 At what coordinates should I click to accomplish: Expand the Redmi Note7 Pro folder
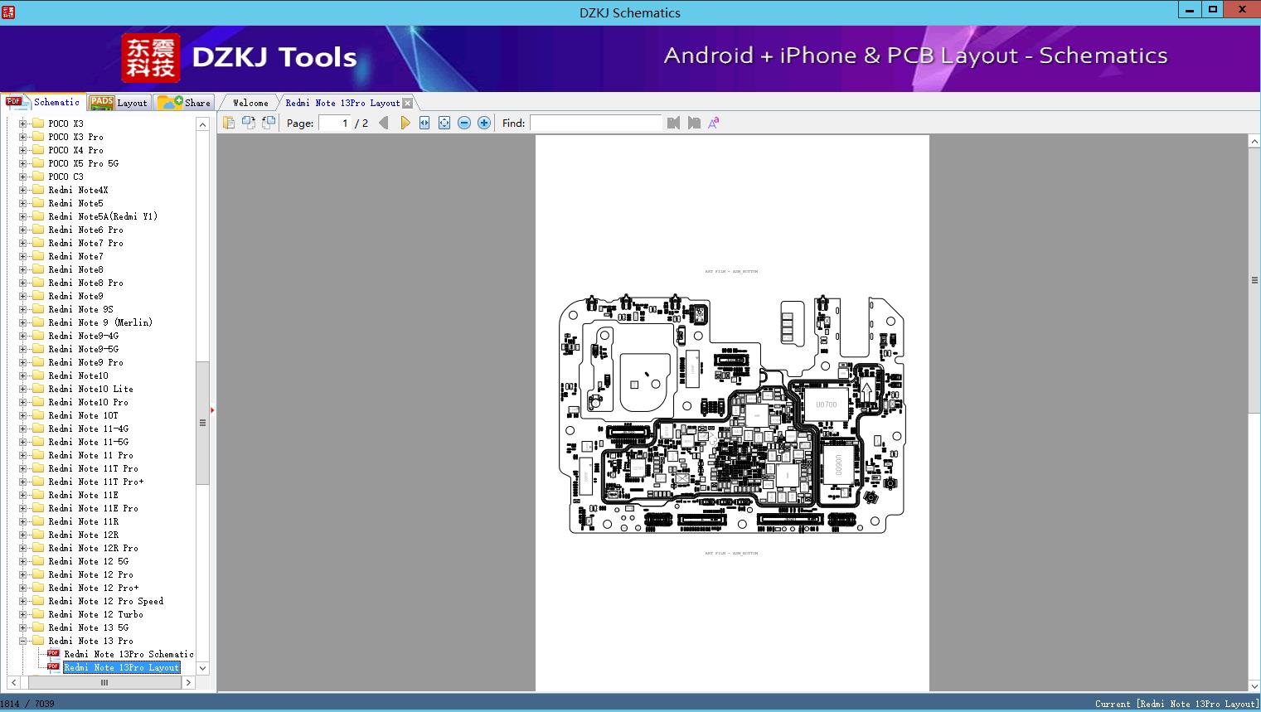23,243
